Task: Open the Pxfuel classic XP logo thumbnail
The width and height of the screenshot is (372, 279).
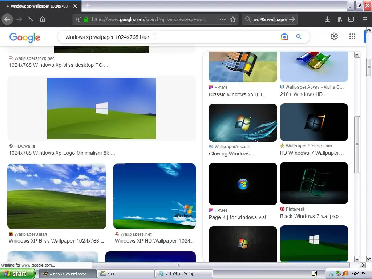Action: (243, 67)
